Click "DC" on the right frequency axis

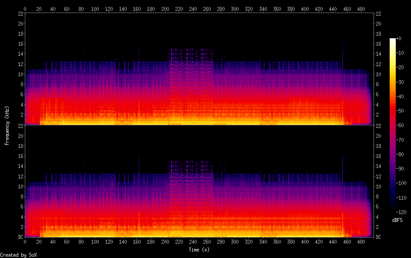point(378,237)
